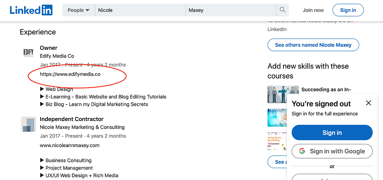Image resolution: width=383 pixels, height=180 pixels.
Task: Click See others named Nicole Maxey
Action: [x=313, y=45]
